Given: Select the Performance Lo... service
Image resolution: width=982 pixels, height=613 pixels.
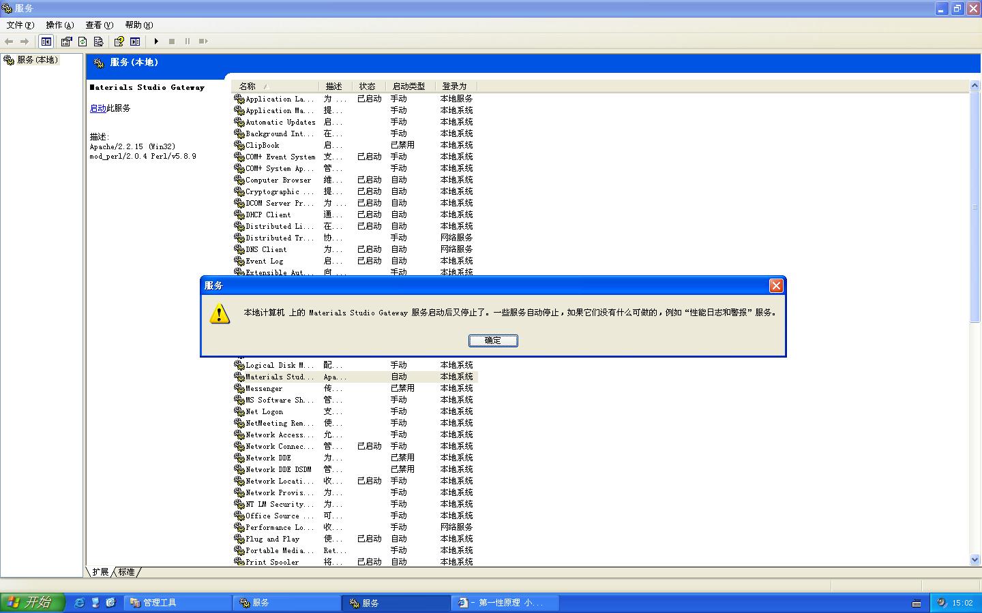Looking at the screenshot, I should click(355, 527).
